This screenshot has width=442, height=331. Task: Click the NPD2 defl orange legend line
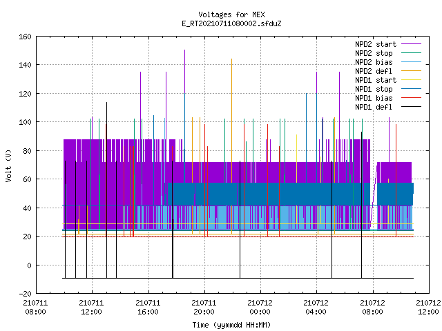[411, 71]
